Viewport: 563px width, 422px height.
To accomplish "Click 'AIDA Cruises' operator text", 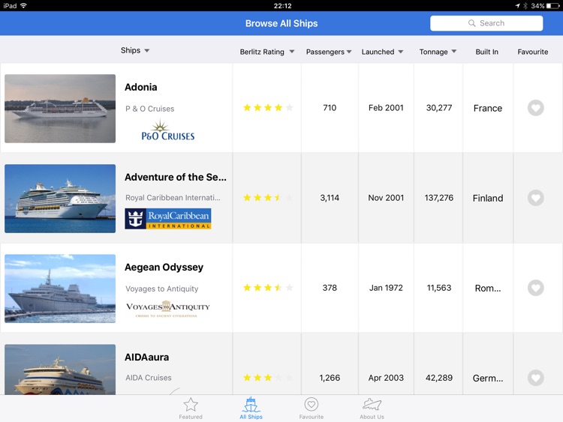I will 149,378.
